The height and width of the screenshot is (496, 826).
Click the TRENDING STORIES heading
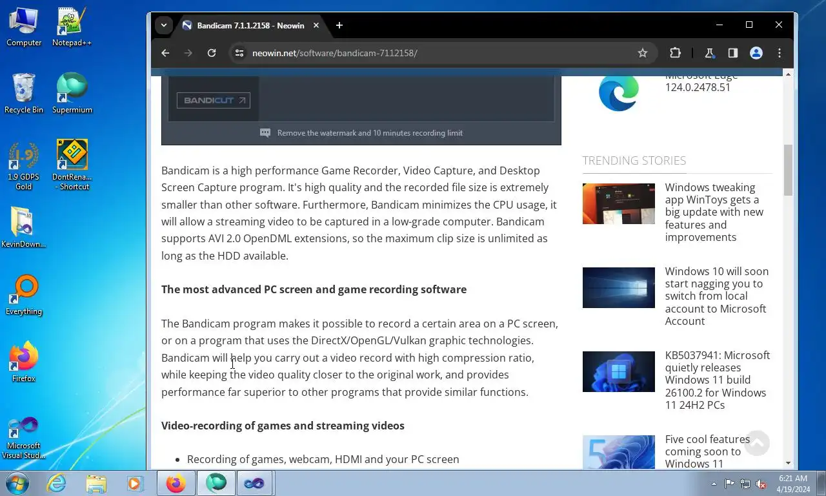coord(634,160)
